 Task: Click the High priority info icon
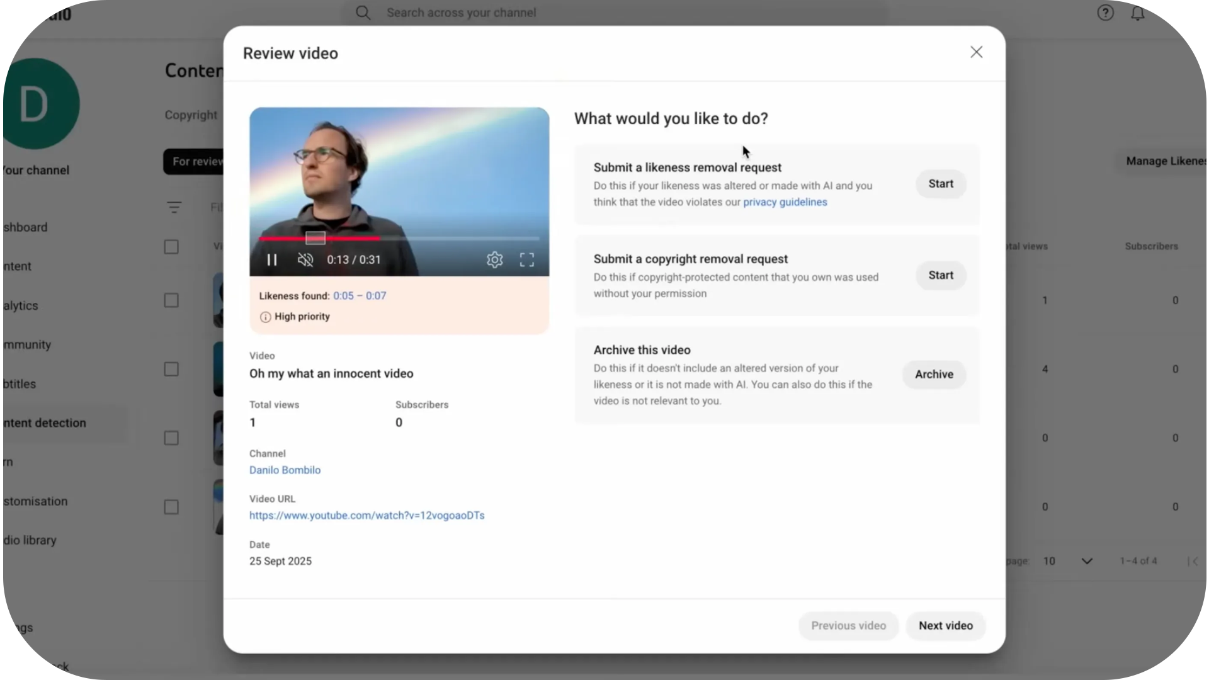pos(265,317)
